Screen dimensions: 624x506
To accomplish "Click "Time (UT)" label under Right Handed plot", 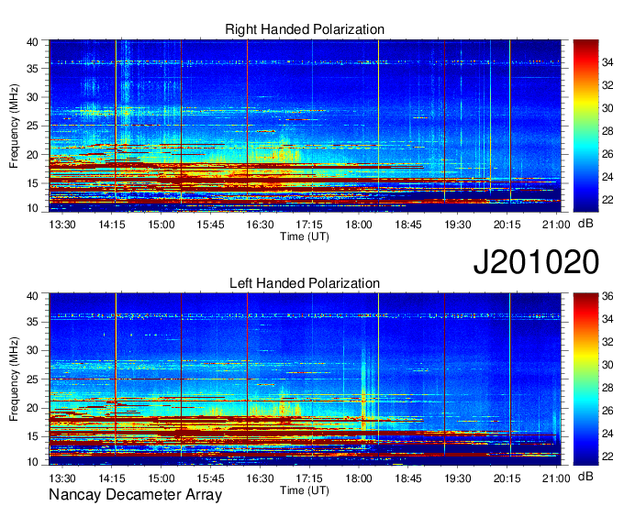I will 305,236.
